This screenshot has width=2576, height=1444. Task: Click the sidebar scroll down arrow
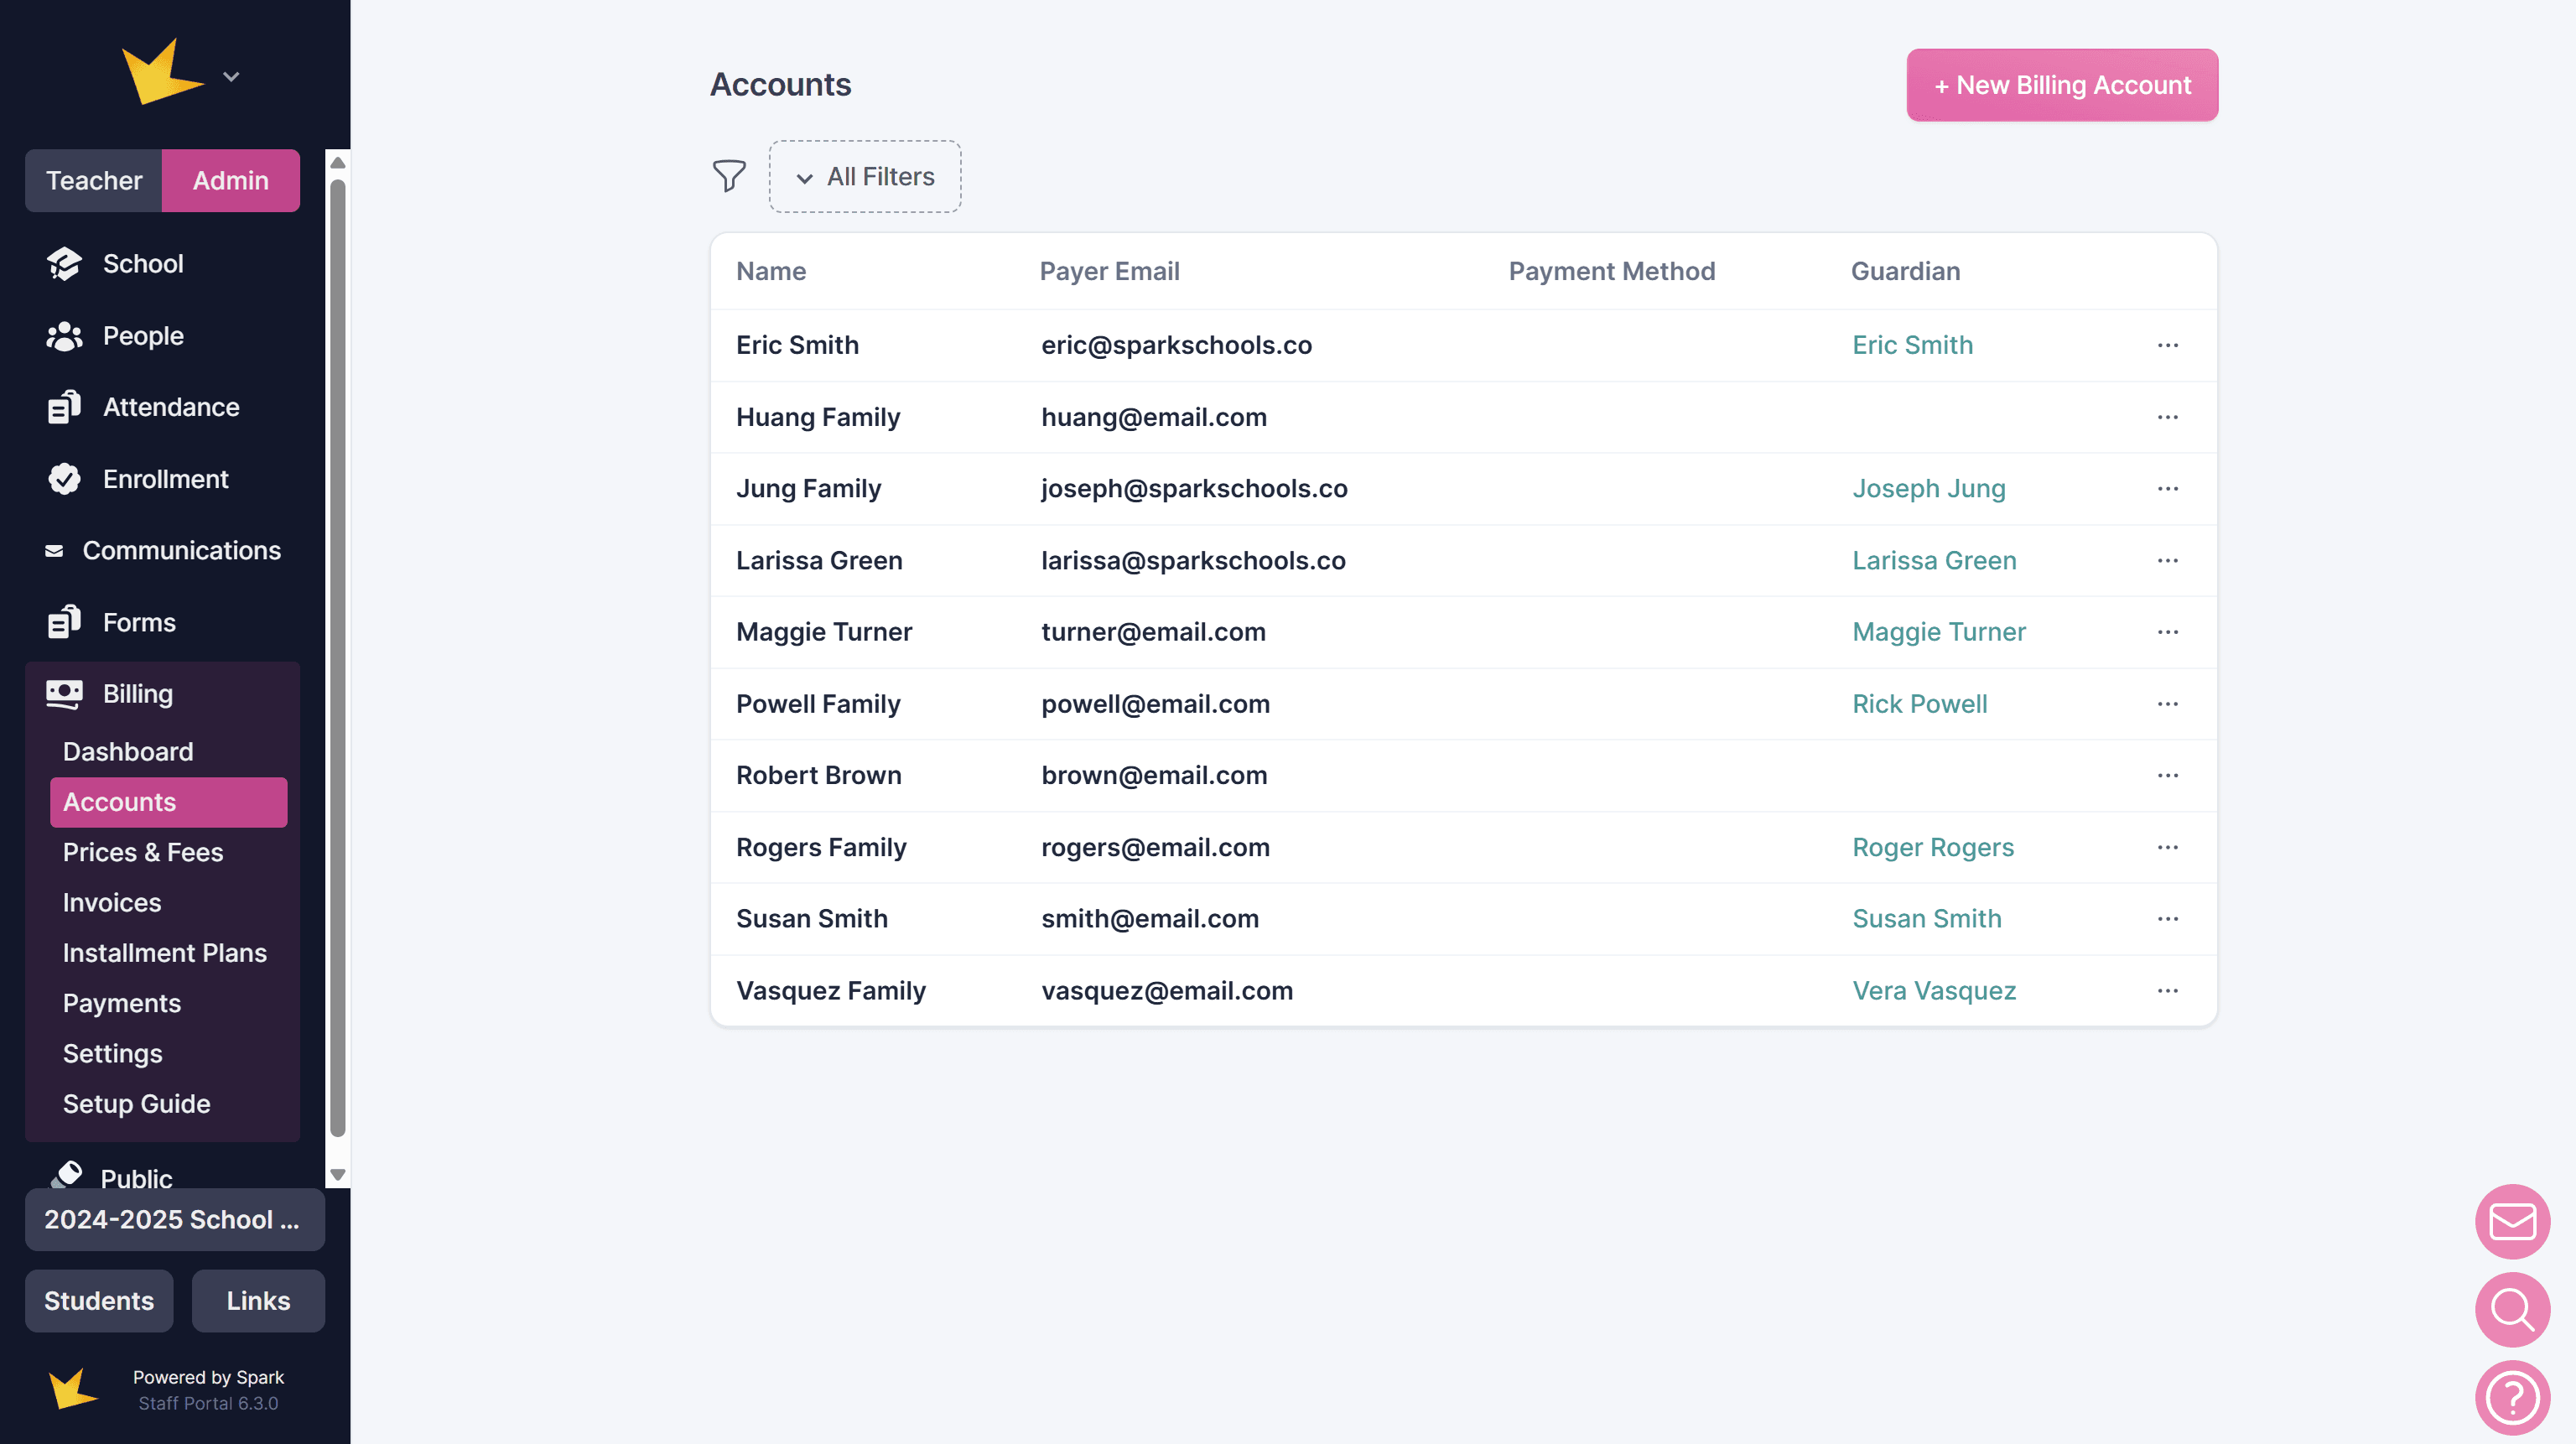point(338,1175)
